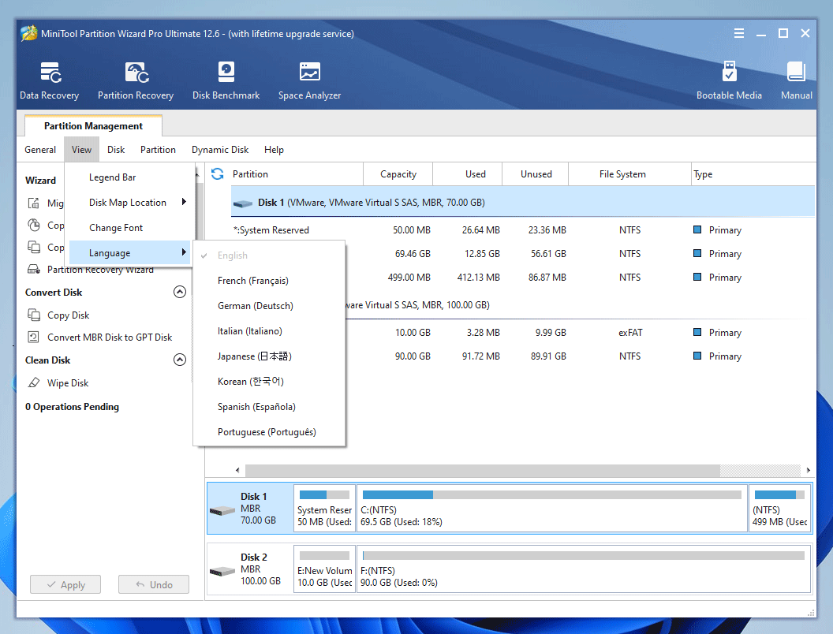Open the View menu
Viewport: 833px width, 634px height.
click(81, 150)
